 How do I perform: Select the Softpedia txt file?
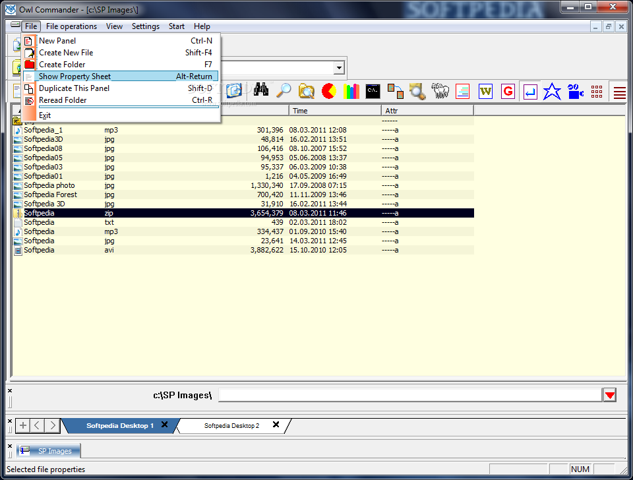coord(243,222)
